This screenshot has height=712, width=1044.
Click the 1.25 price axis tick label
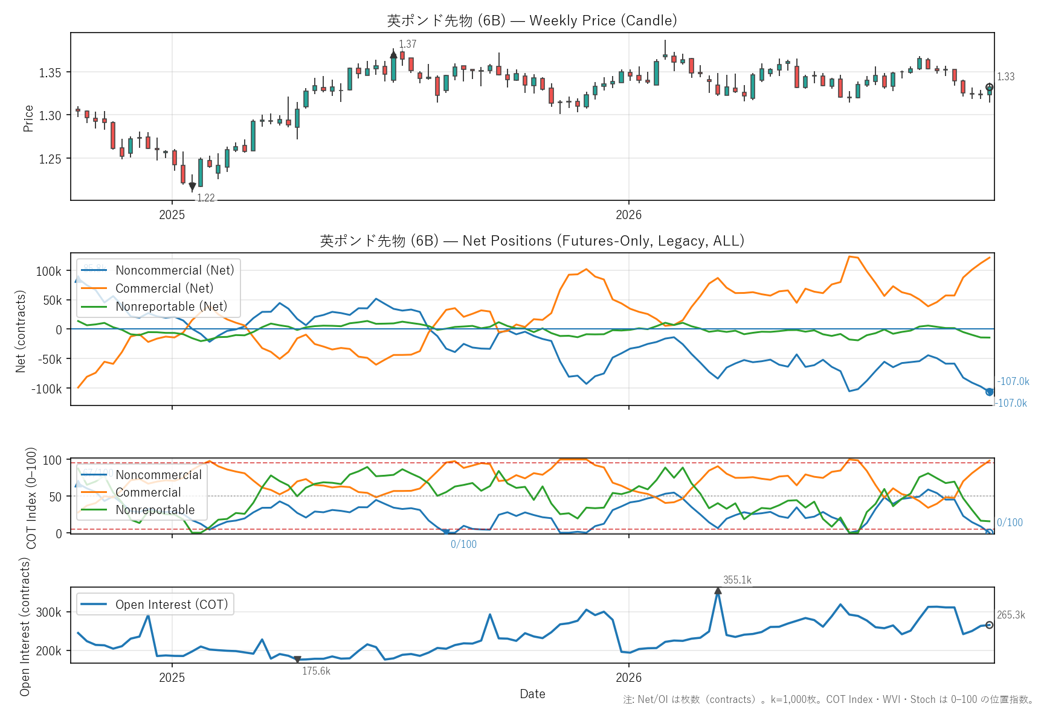tap(50, 159)
